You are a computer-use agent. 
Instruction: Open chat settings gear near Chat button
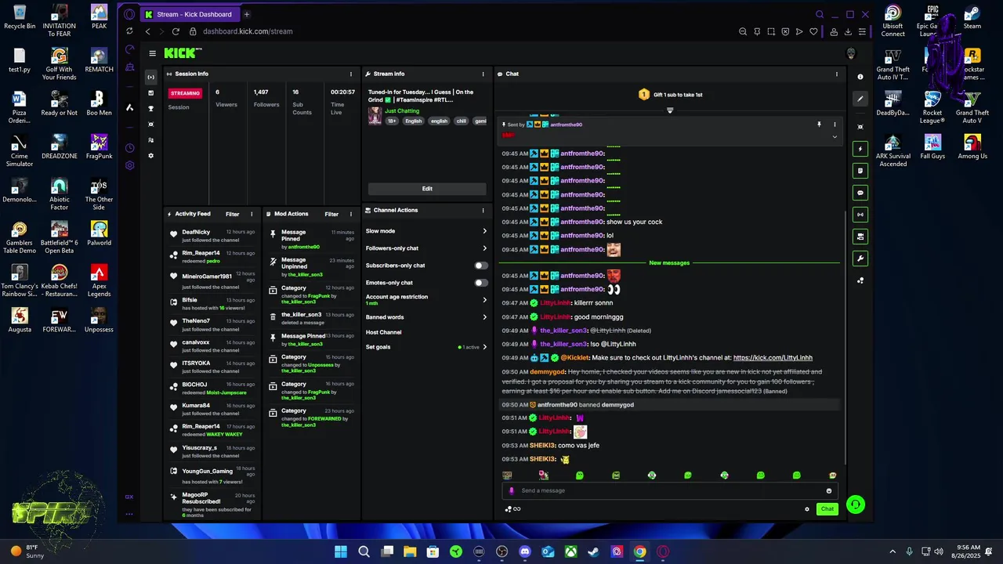(807, 509)
